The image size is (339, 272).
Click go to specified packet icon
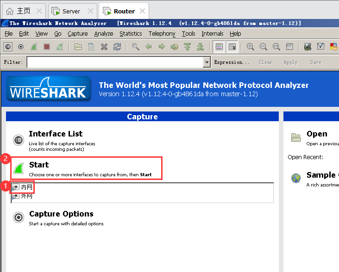point(175,47)
